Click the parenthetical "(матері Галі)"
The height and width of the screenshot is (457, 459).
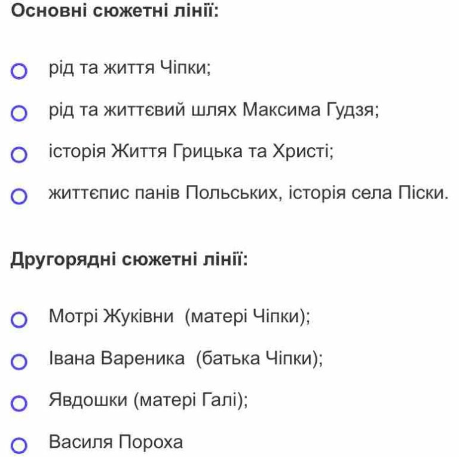(x=191, y=400)
